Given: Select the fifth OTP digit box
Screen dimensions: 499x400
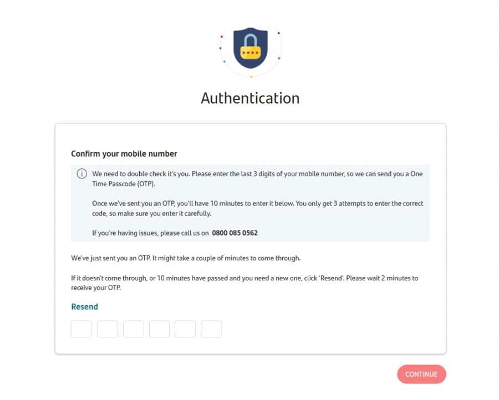Looking at the screenshot, I should click(185, 329).
